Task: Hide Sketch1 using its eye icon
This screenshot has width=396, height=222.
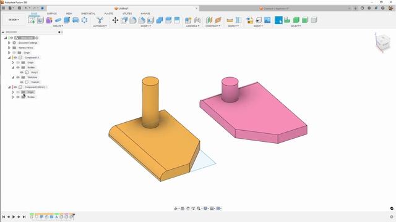Action: pyautogui.click(x=22, y=82)
